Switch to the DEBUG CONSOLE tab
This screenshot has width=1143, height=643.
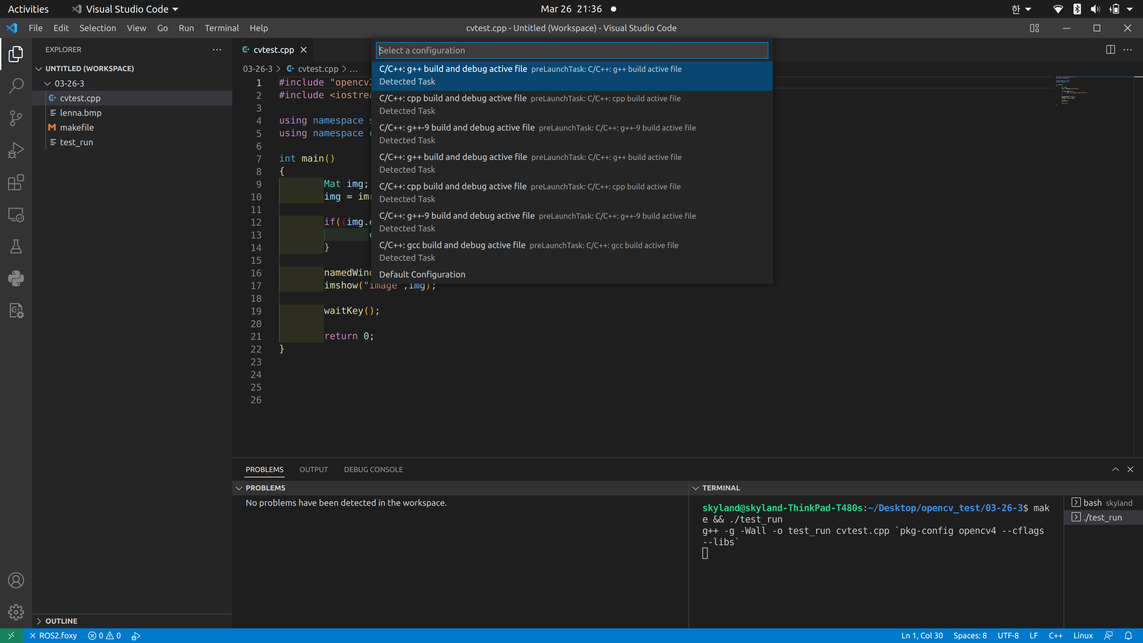pos(373,469)
